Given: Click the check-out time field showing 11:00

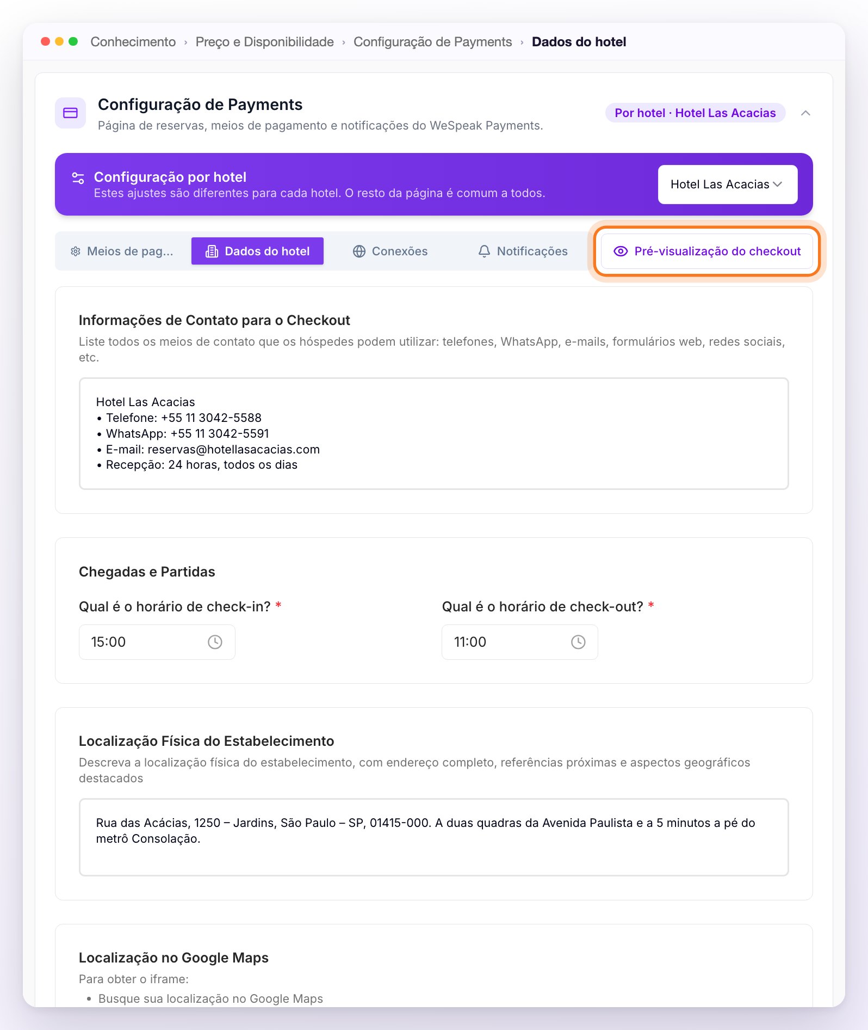Looking at the screenshot, I should (x=520, y=642).
